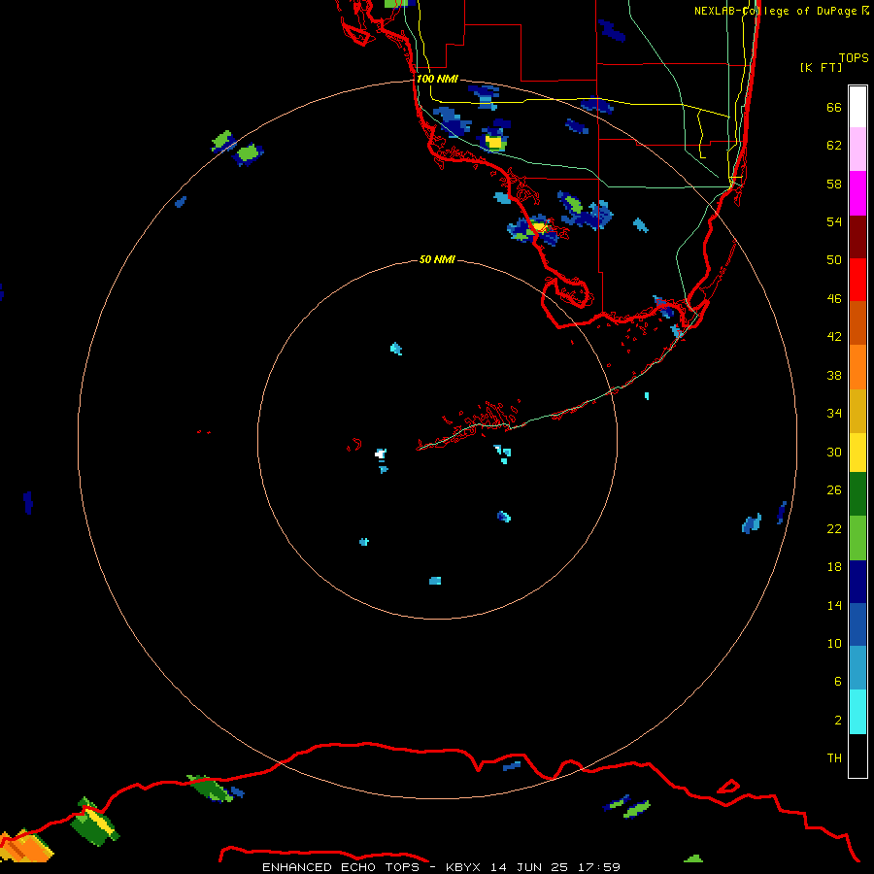Click the navy blue legend swatch
Image resolution: width=874 pixels, height=874 pixels.
click(857, 582)
